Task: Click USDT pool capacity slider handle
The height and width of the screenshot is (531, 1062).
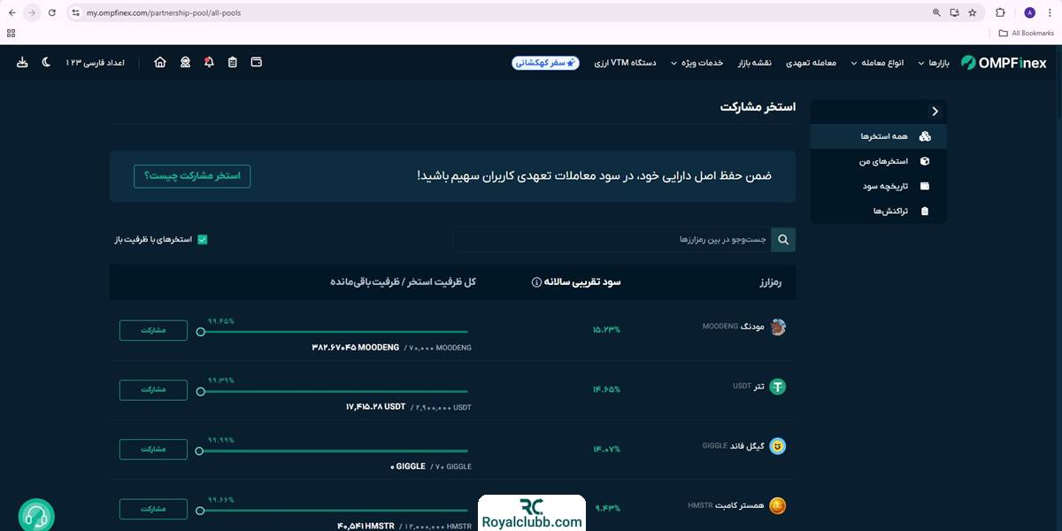Action: 201,391
